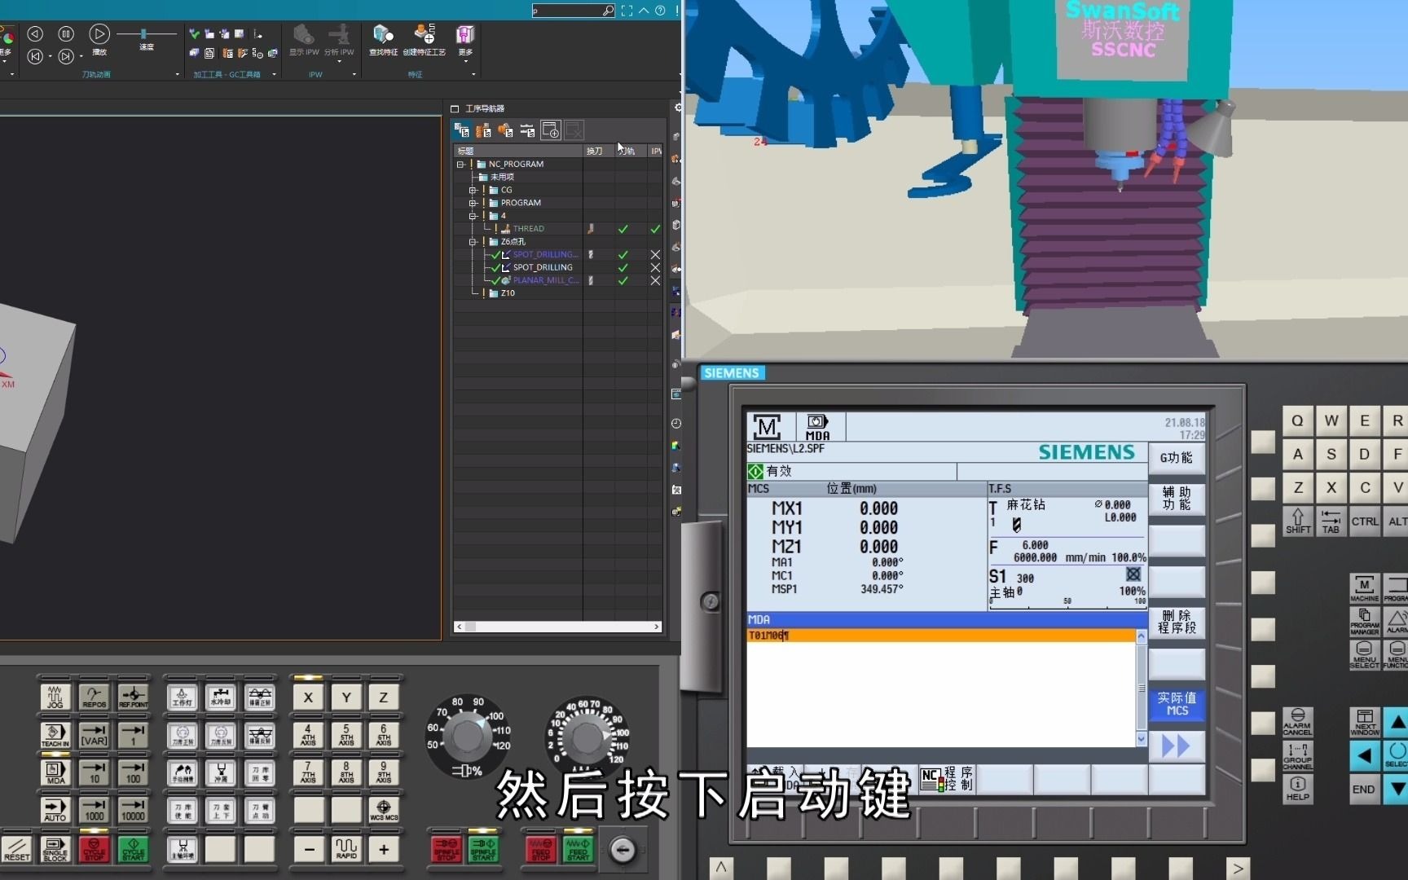Click the 程序控制 softkey
The image size is (1408, 880).
(948, 779)
